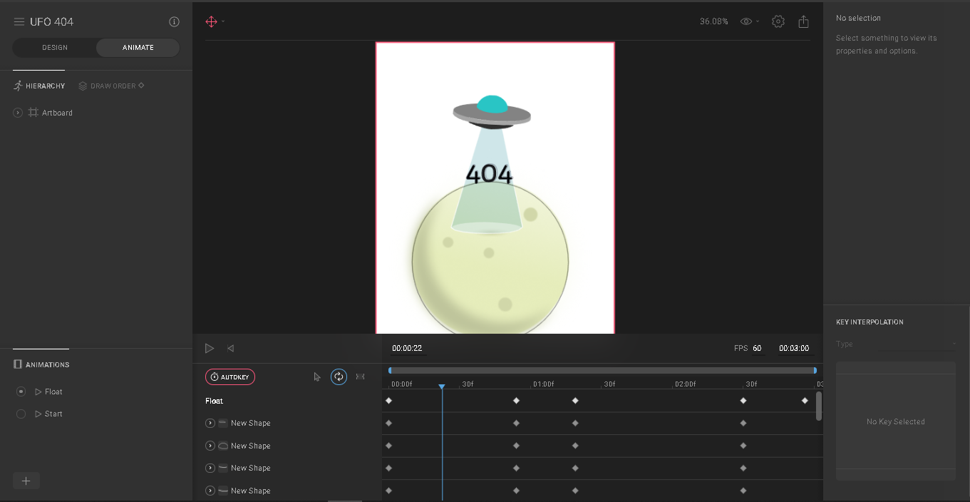
Task: Select the ping-pong playback mode icon
Action: 360,376
